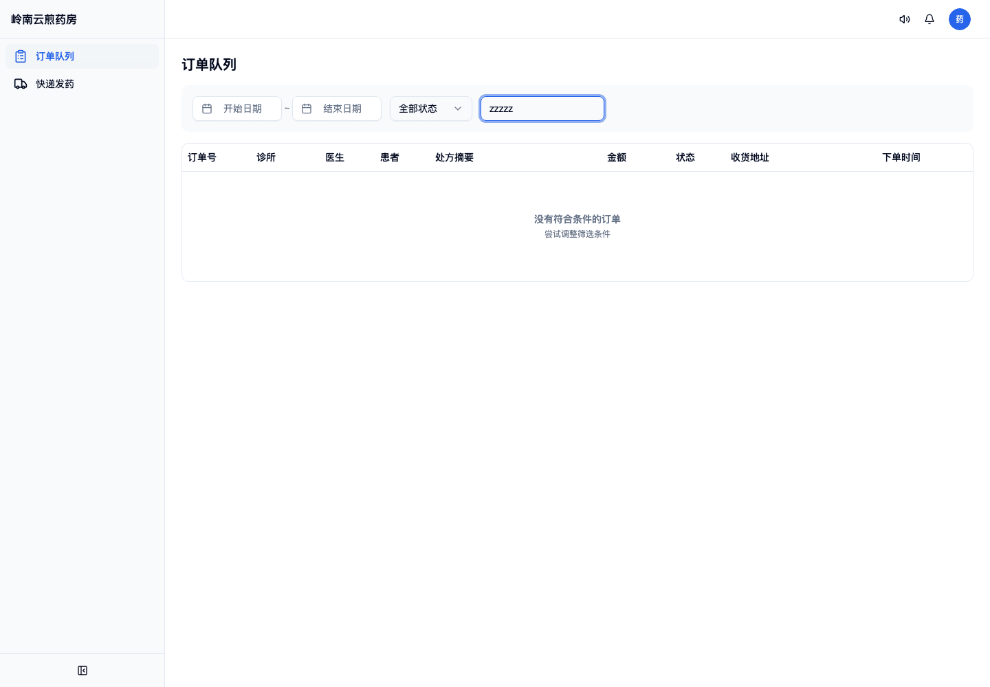The height and width of the screenshot is (687, 990).
Task: Go to 快递发药 in the sidebar
Action: tap(82, 84)
